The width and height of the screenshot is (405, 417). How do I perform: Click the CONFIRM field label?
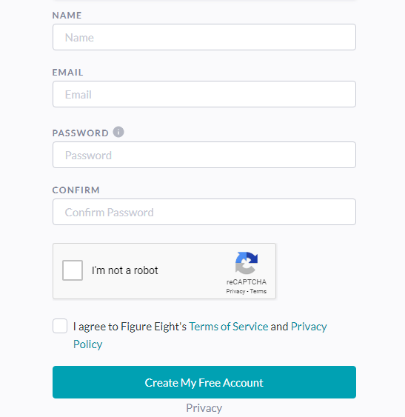[x=76, y=190]
